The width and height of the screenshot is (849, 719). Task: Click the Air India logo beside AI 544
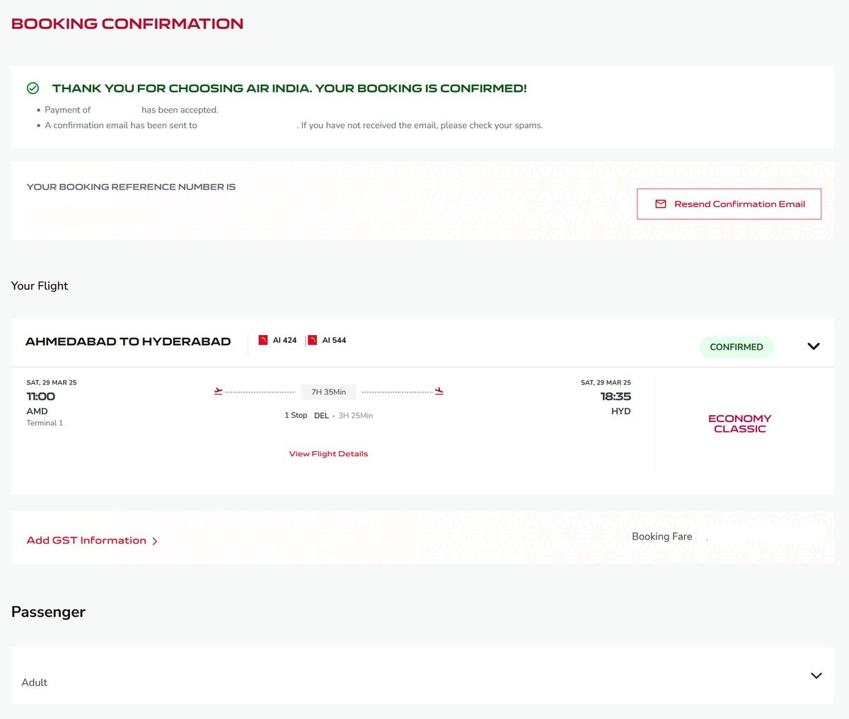312,340
